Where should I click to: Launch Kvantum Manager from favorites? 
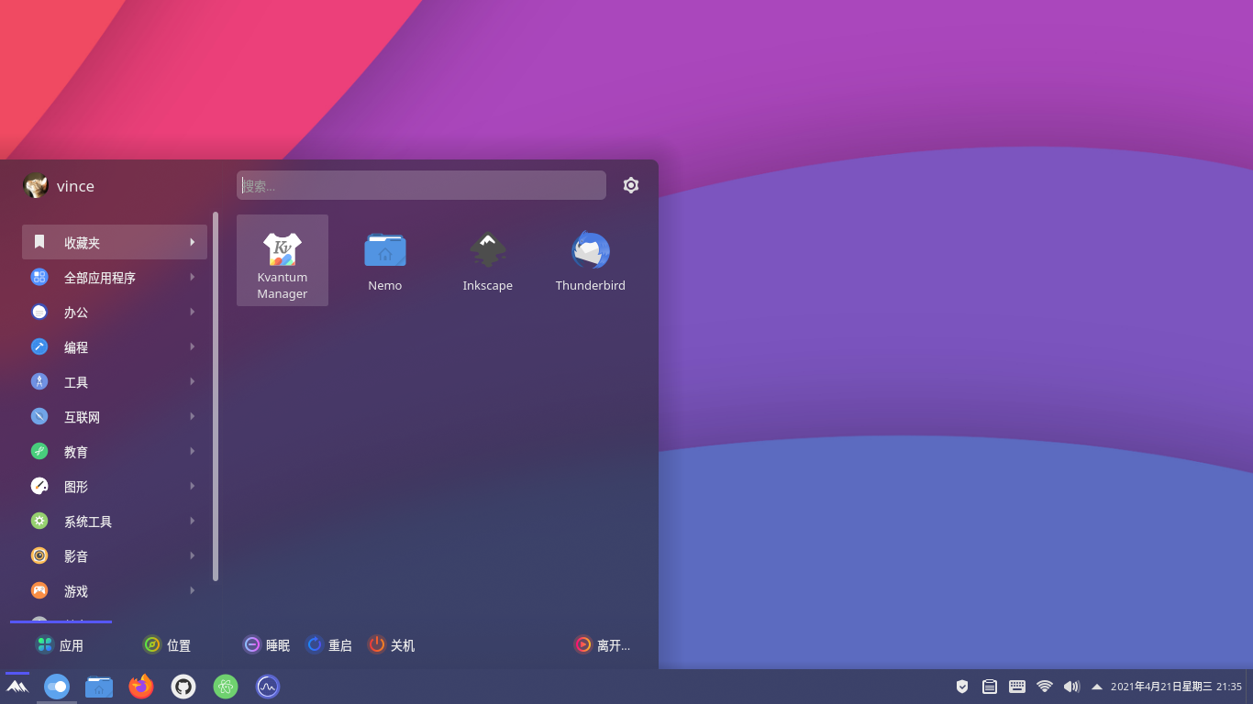[x=283, y=260]
